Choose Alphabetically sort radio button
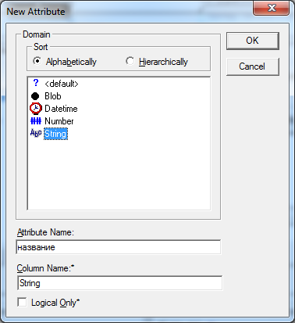This screenshot has width=295, height=323. click(37, 61)
